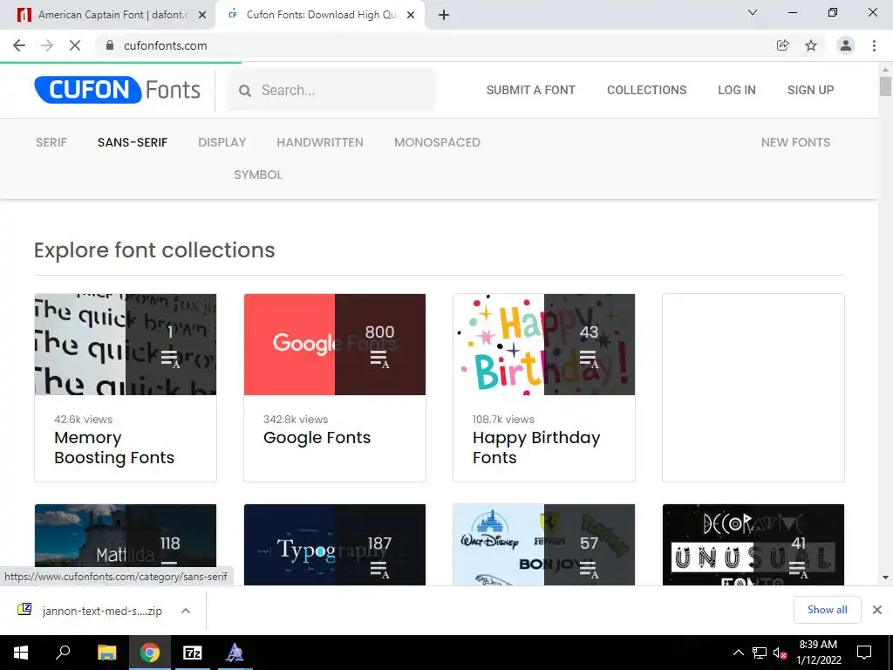This screenshot has width=893, height=670.
Task: Open Memory Boosting Fonts title
Action: 114,448
